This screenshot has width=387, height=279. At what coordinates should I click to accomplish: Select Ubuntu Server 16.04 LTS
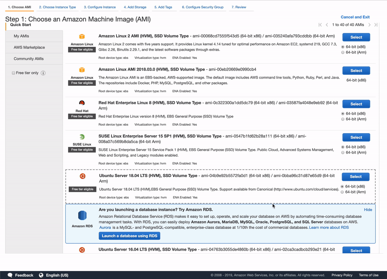[x=356, y=250]
